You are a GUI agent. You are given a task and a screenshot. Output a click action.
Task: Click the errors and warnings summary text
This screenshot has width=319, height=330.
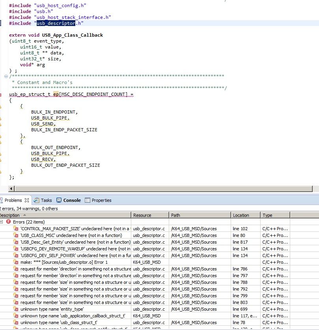click(29, 209)
